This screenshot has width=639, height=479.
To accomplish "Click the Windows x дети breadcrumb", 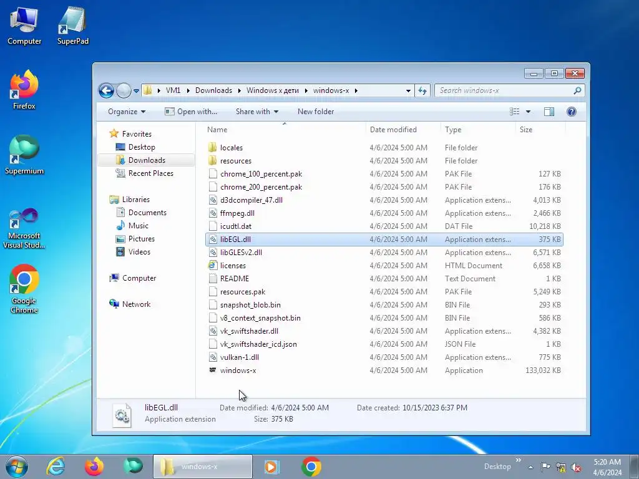I will pyautogui.click(x=272, y=90).
